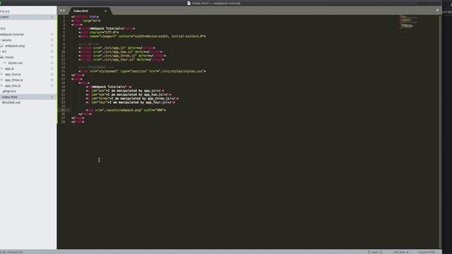
Task: Open styles.css file in sidebar
Action: [x=16, y=63]
